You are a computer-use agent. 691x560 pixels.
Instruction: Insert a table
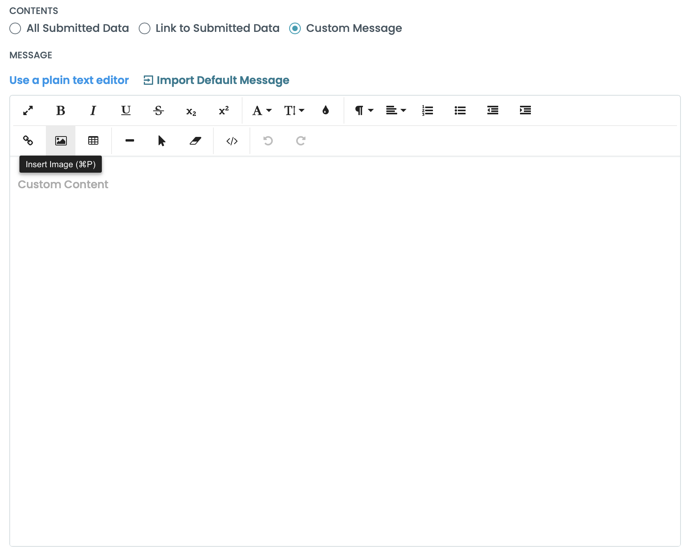[x=93, y=141]
